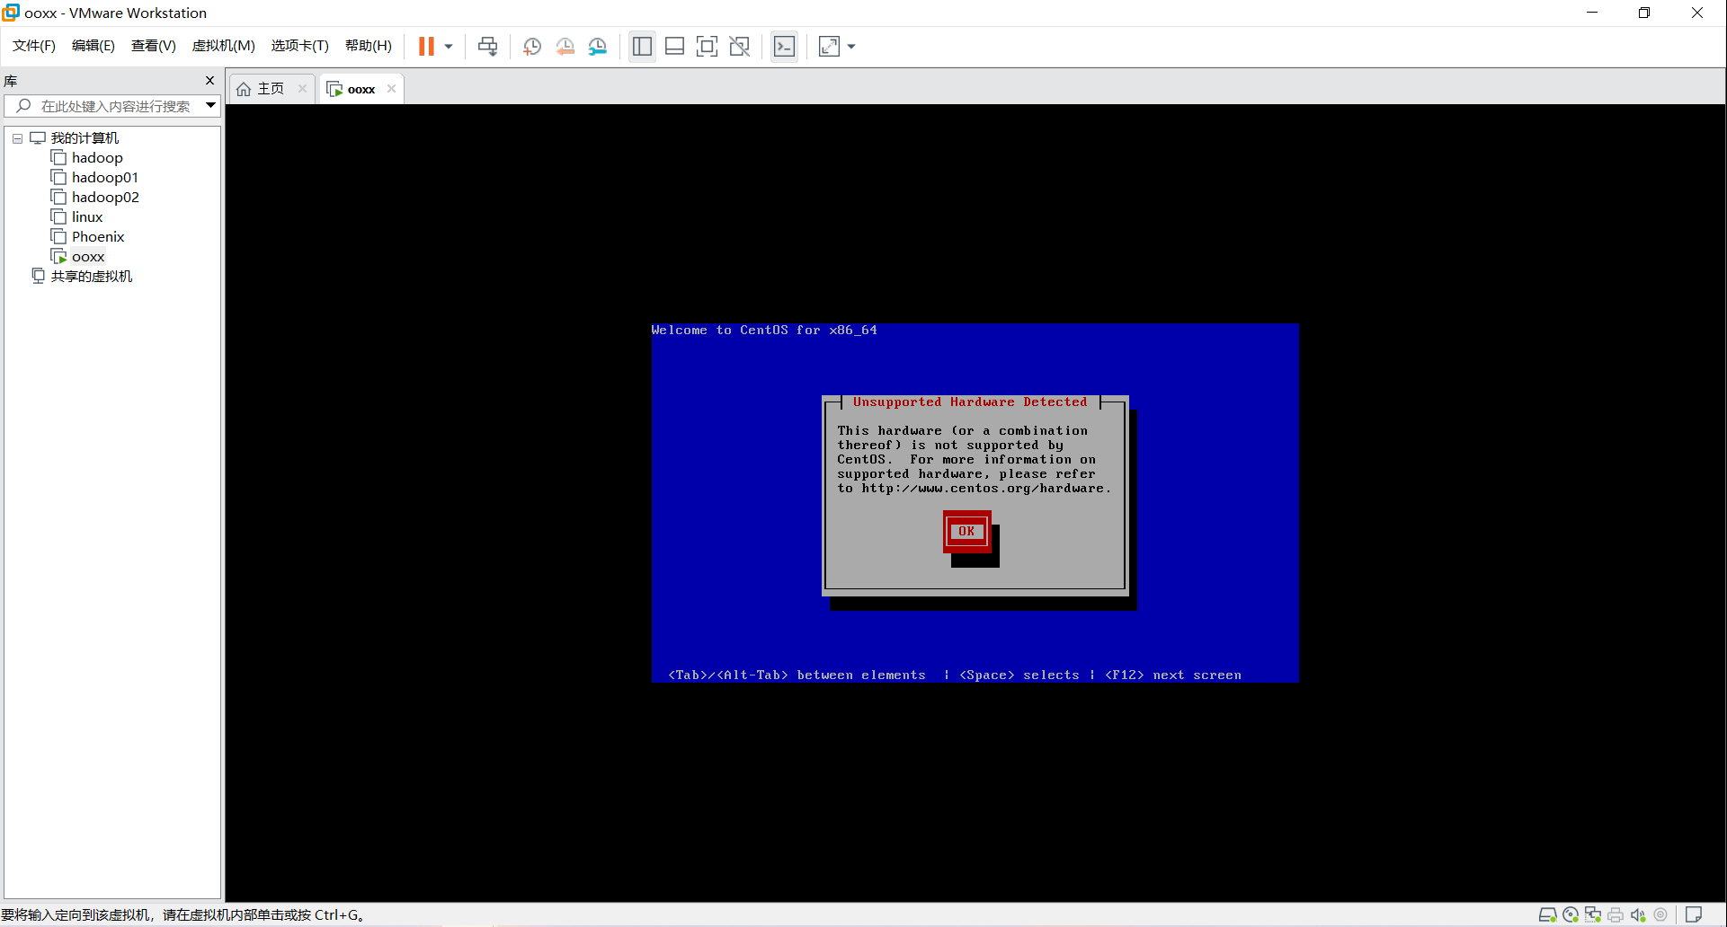
Task: Minimize the VMware Workstation window
Action: 1592,13
